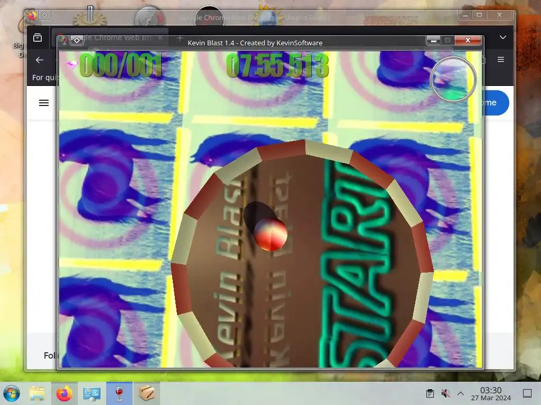Open the clock showing 03:30

491,393
